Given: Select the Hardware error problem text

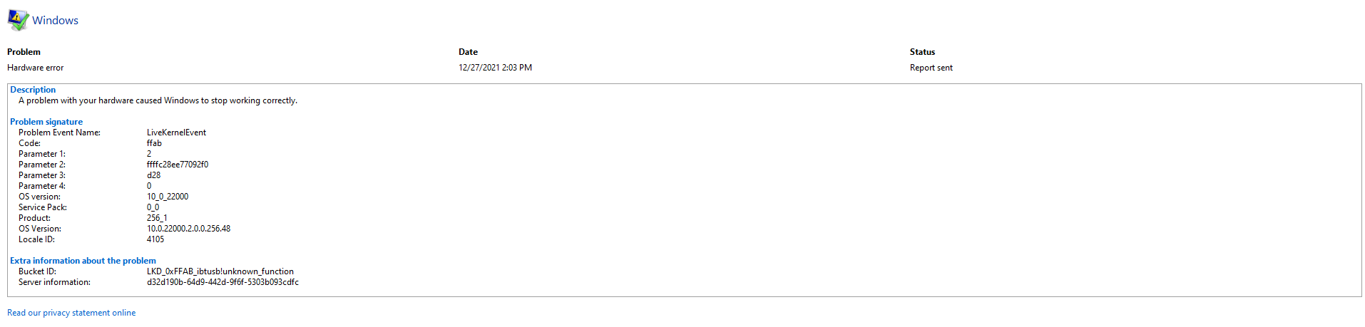Looking at the screenshot, I should (36, 68).
